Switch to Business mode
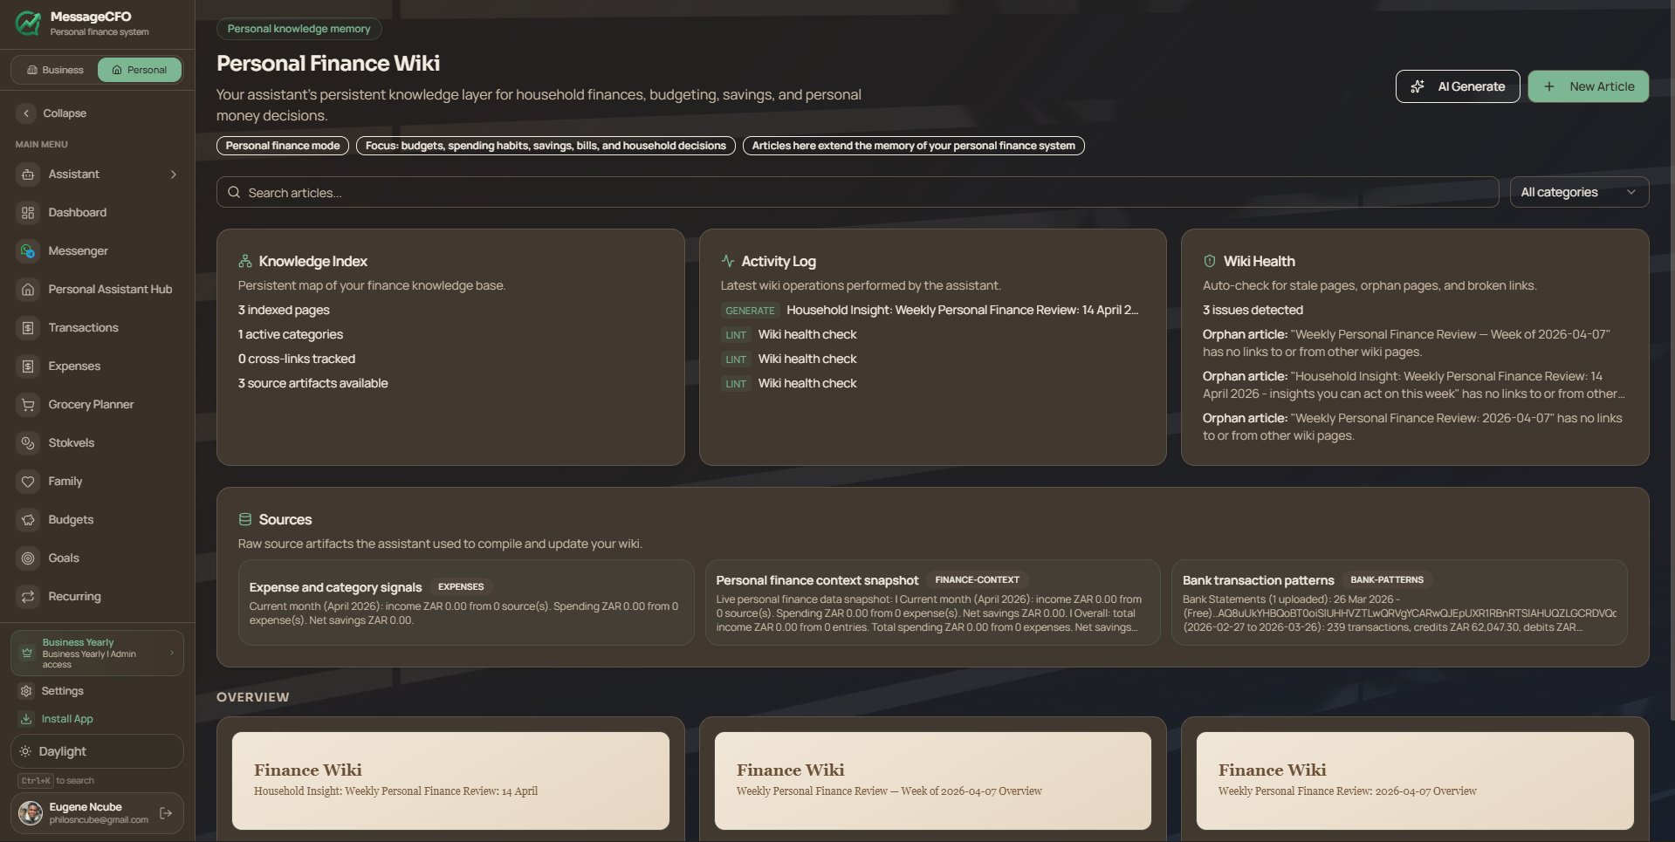This screenshot has height=842, width=1675. tap(52, 69)
